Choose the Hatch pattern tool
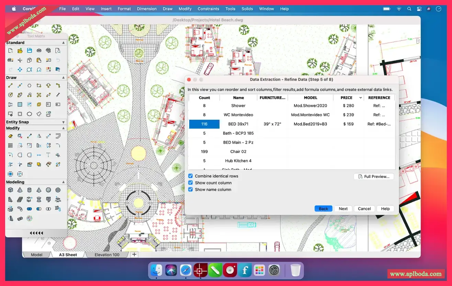452x286 pixels. coord(20,104)
